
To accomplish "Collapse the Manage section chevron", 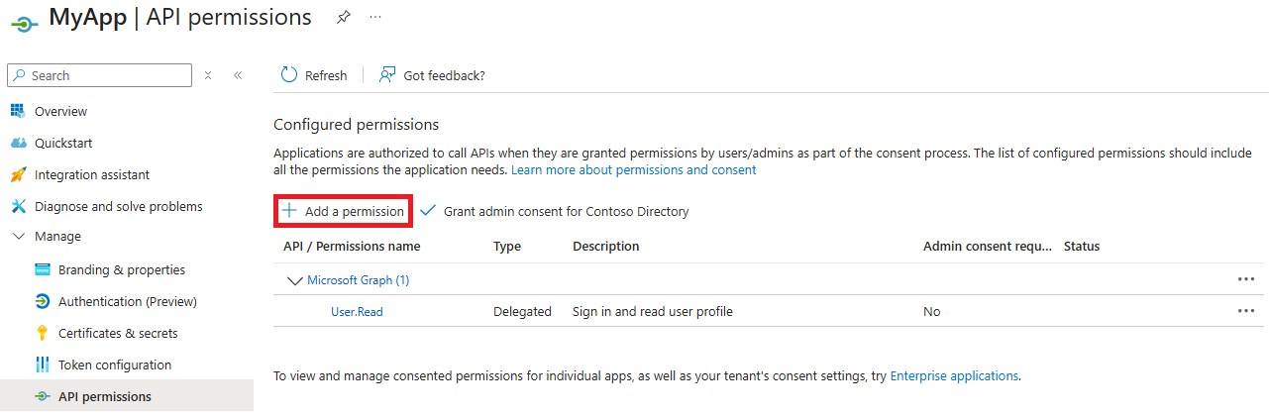I will click(x=18, y=237).
